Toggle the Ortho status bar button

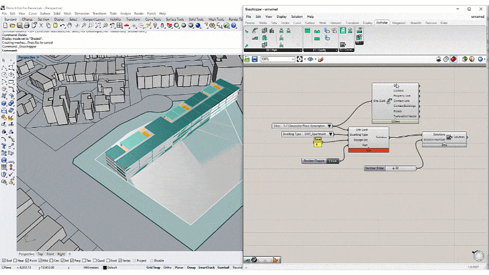pyautogui.click(x=167, y=268)
